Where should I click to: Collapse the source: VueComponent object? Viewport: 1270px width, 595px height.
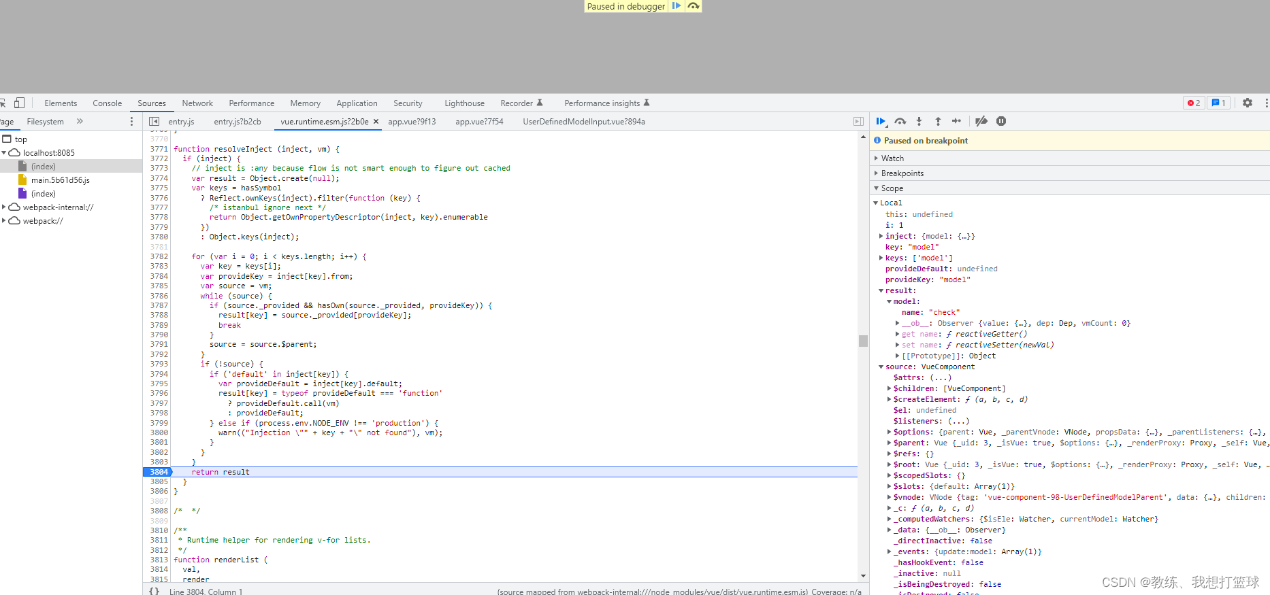[x=881, y=367]
